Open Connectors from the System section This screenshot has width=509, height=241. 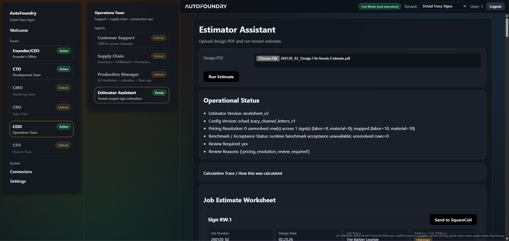coord(21,172)
